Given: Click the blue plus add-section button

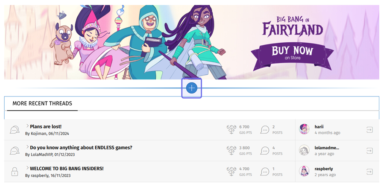Looking at the screenshot, I should (191, 88).
